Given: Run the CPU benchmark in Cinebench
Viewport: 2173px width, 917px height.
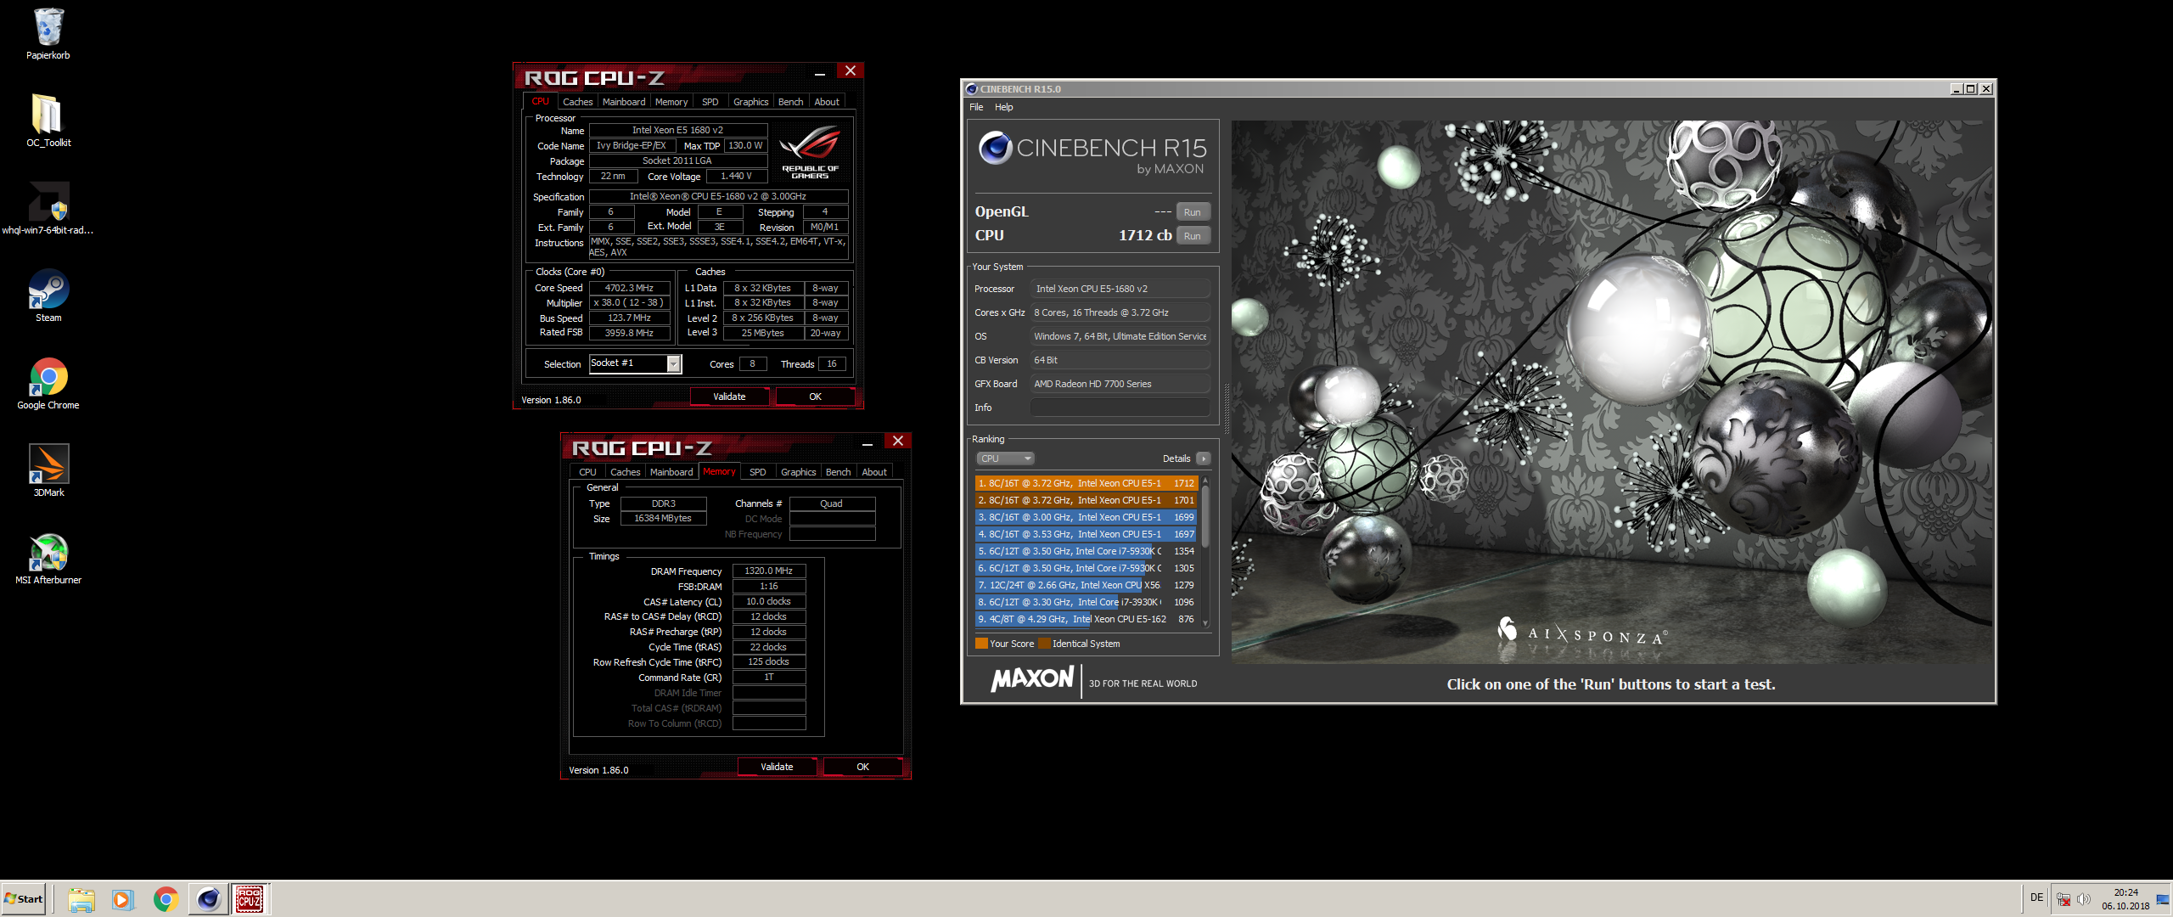Looking at the screenshot, I should [x=1193, y=236].
